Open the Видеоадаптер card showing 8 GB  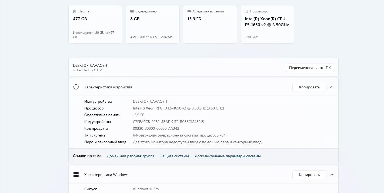click(x=153, y=24)
